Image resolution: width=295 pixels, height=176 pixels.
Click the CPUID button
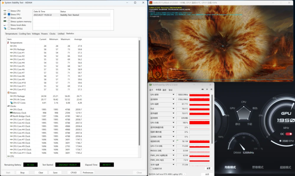pyautogui.click(x=73, y=173)
